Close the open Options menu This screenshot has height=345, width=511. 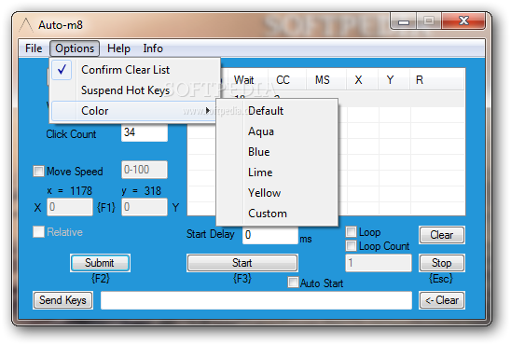pos(75,48)
